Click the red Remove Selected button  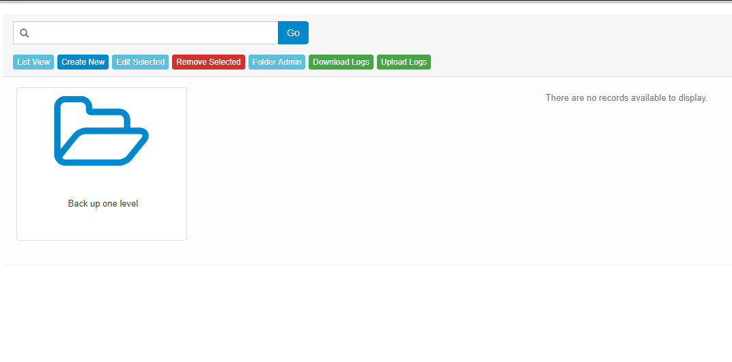click(208, 62)
